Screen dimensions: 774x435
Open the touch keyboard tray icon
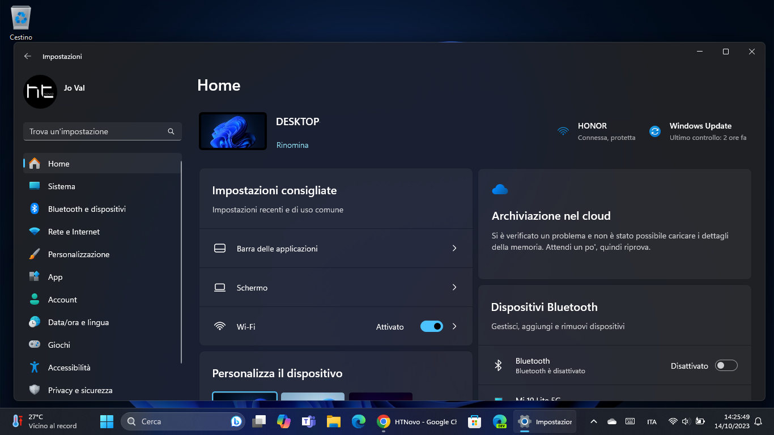tap(630, 421)
